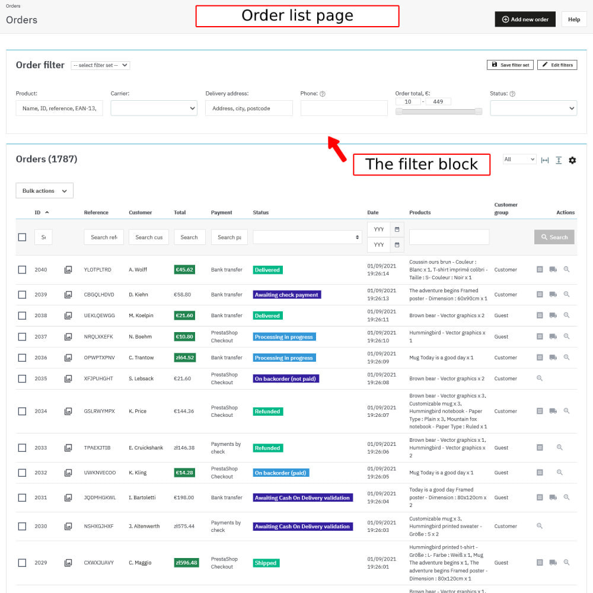Click the vertical row height icon
The height and width of the screenshot is (593, 593).
pyautogui.click(x=559, y=160)
